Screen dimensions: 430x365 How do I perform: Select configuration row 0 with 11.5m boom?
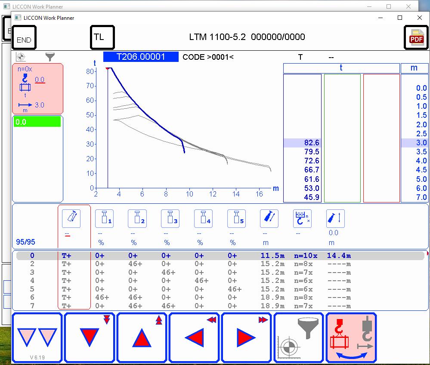[220, 255]
